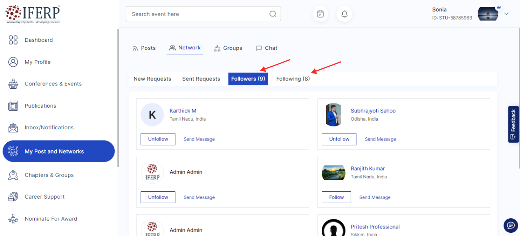Follow Ranjith Kumar

(336, 197)
